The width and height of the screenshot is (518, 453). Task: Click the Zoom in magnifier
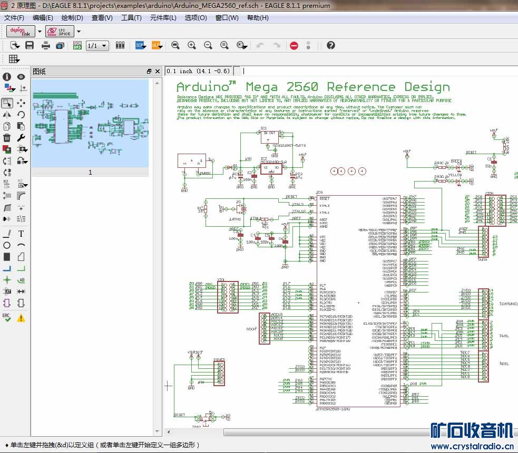[192, 46]
